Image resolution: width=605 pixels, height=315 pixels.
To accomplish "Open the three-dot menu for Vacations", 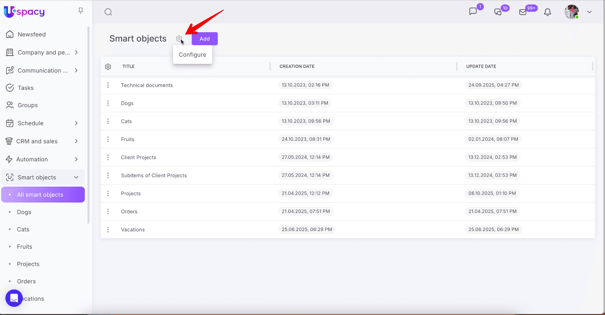I will click(x=108, y=230).
